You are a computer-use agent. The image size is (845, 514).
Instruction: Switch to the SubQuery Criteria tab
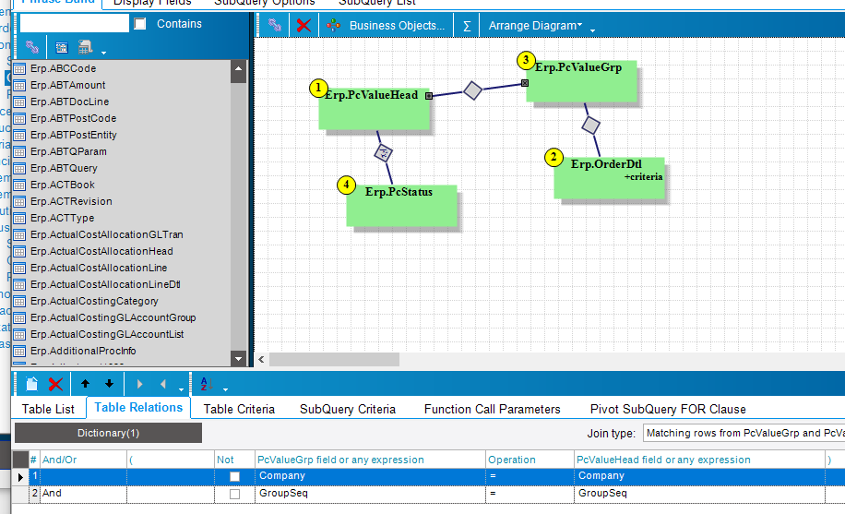[348, 410]
